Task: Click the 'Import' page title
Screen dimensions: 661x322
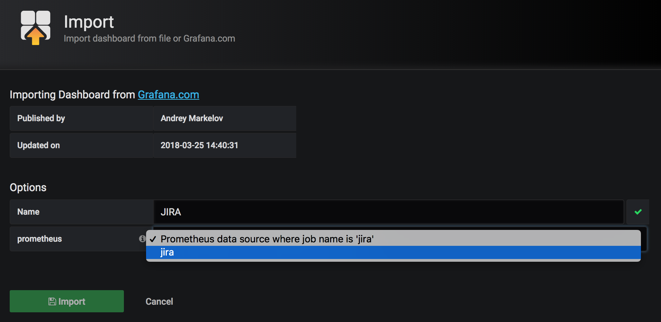Action: (x=89, y=22)
